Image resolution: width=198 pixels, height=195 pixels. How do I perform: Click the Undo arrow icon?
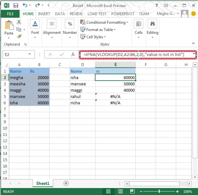(25, 5)
